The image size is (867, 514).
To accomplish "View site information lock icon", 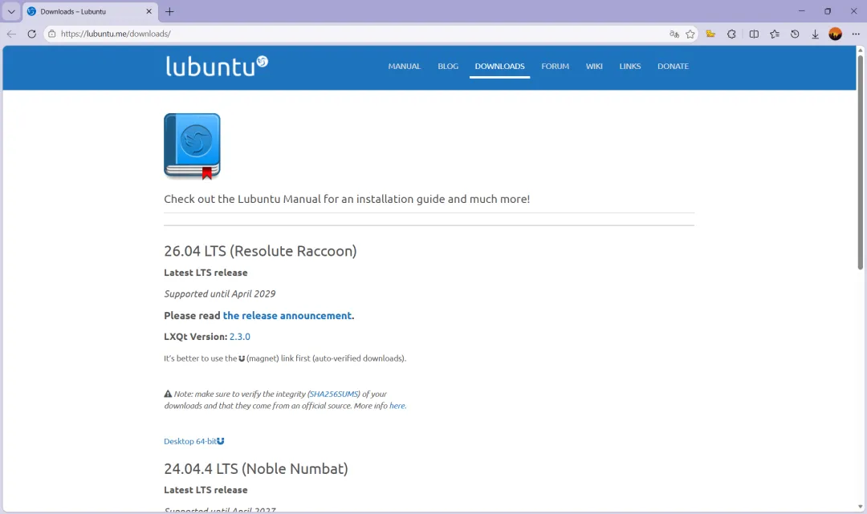I will point(52,34).
